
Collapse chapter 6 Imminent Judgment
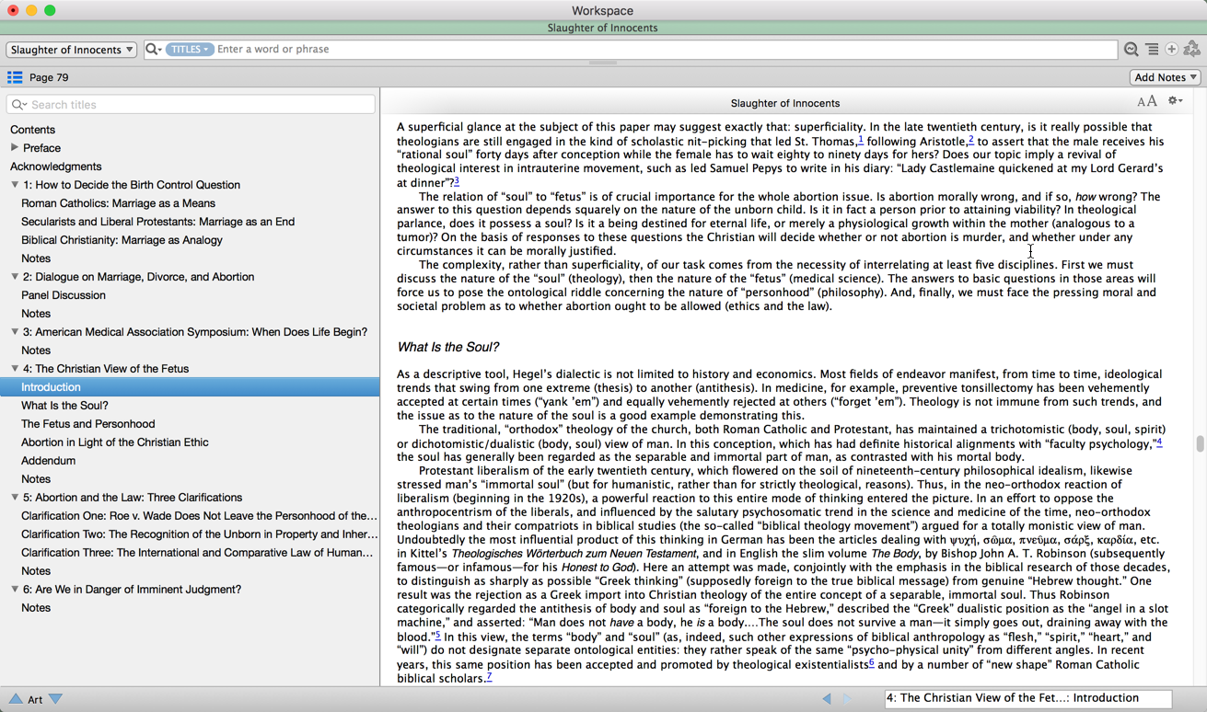(x=15, y=590)
